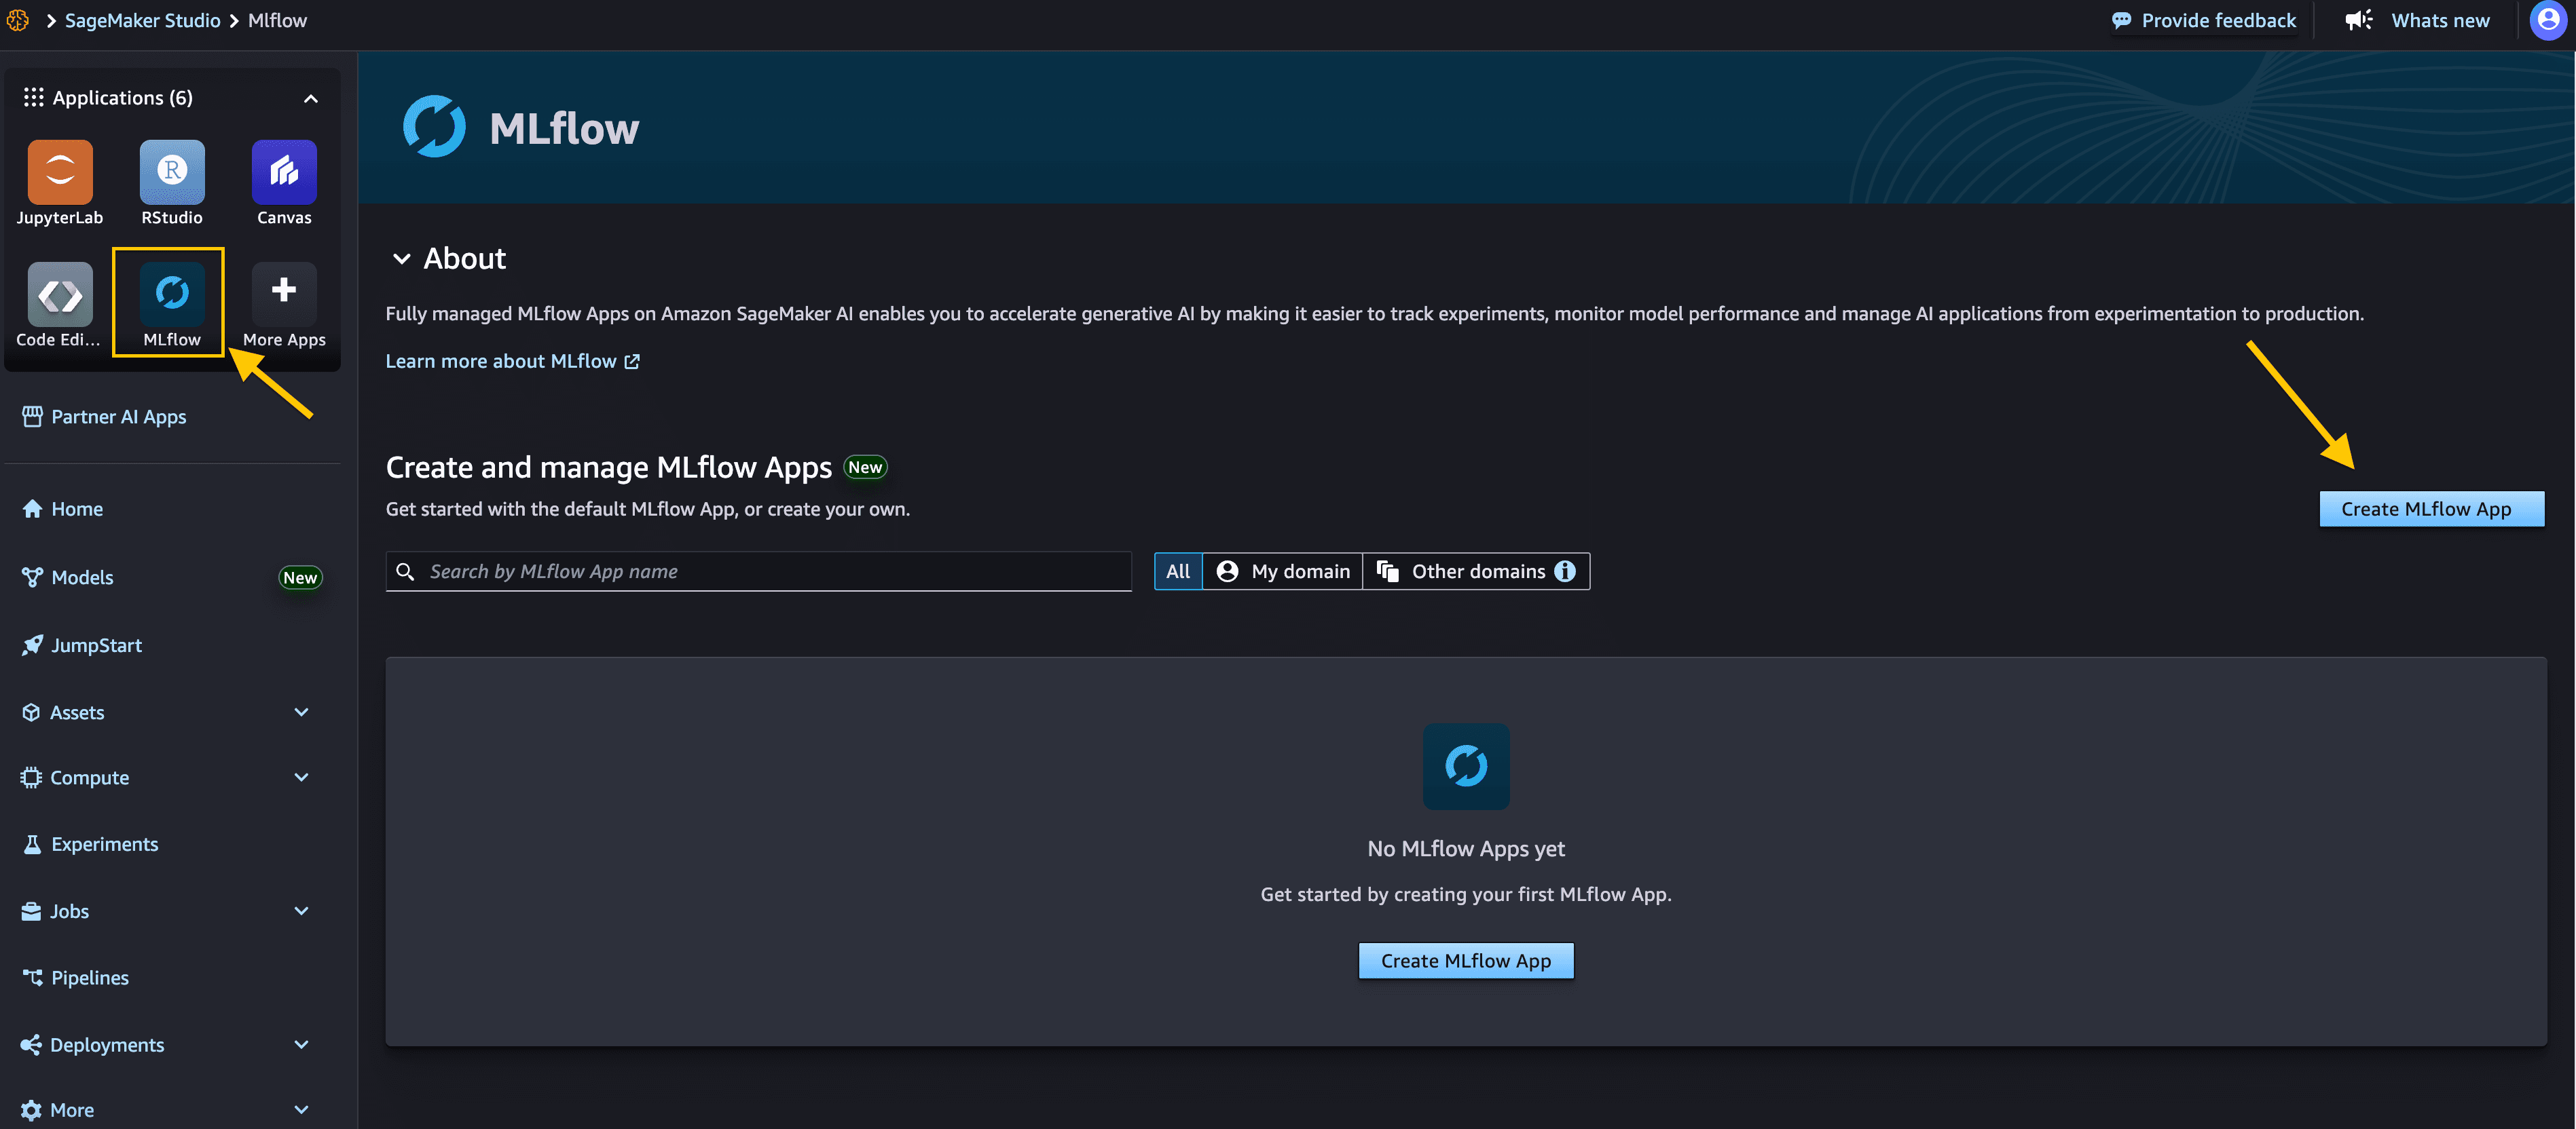Click the Assets cube icon
The image size is (2576, 1129).
(31, 712)
